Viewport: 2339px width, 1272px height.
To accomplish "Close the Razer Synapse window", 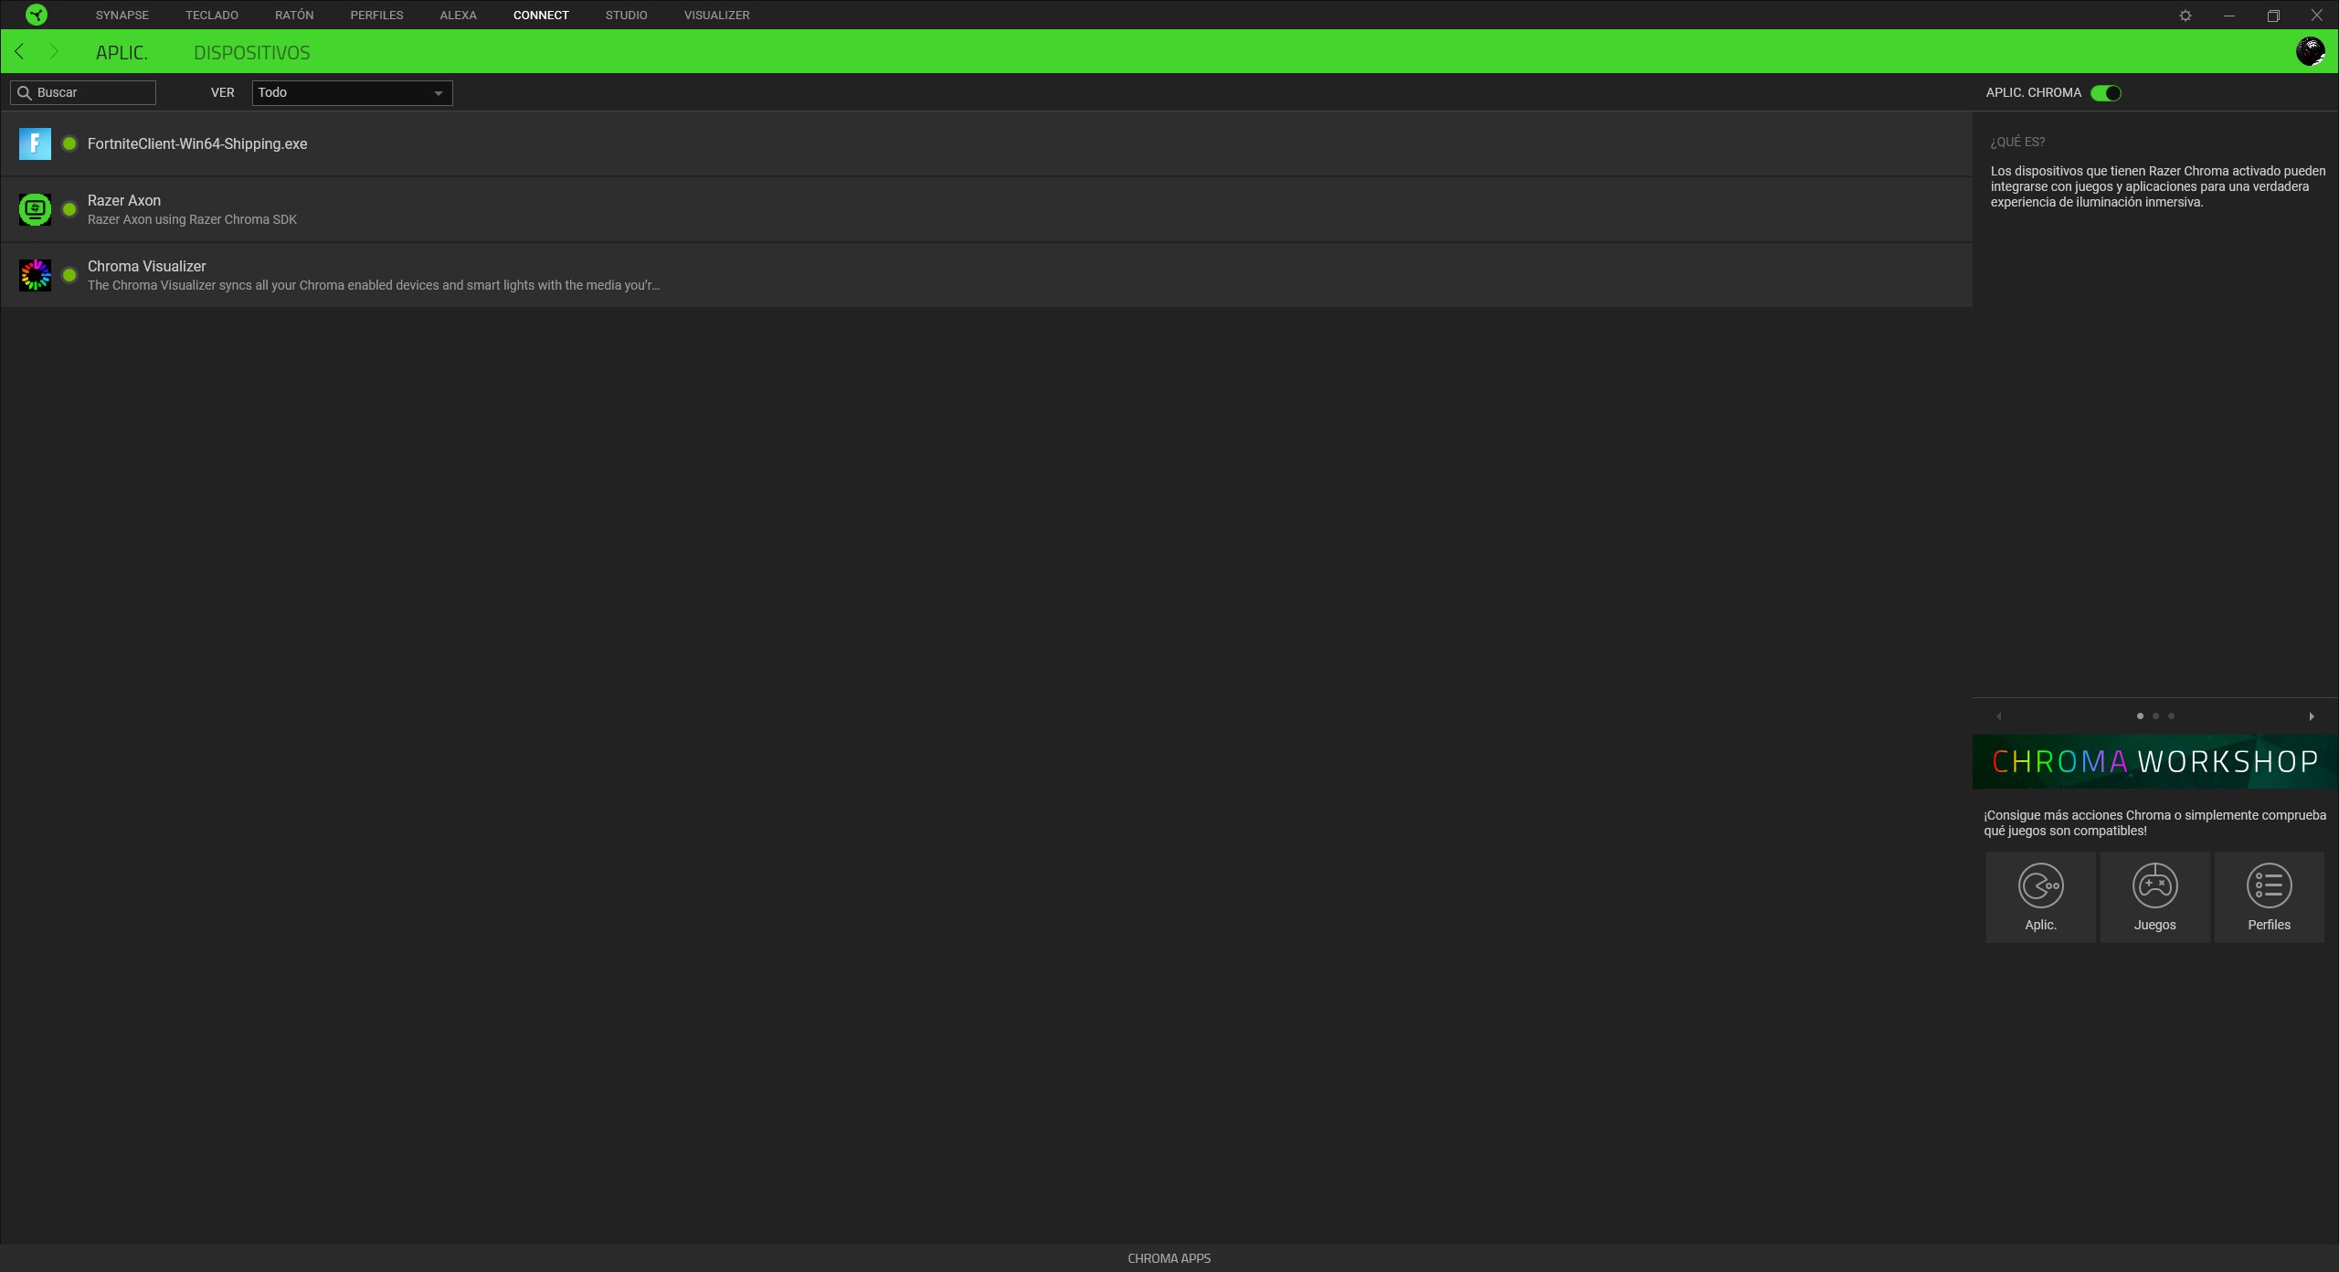I will [2316, 16].
